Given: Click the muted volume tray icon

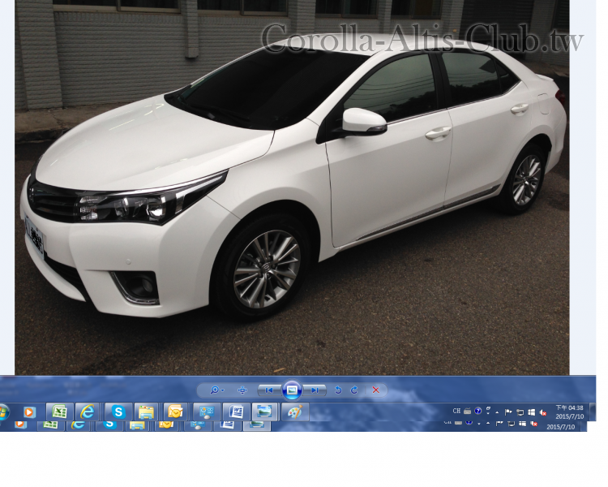Looking at the screenshot, I should tap(543, 412).
